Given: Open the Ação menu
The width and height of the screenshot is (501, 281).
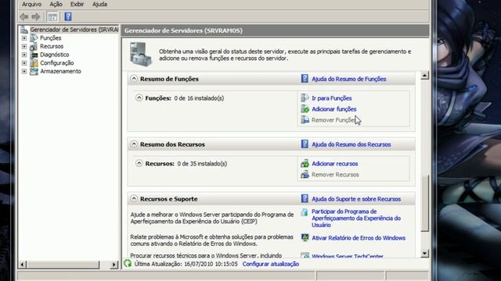Looking at the screenshot, I should coord(56,5).
